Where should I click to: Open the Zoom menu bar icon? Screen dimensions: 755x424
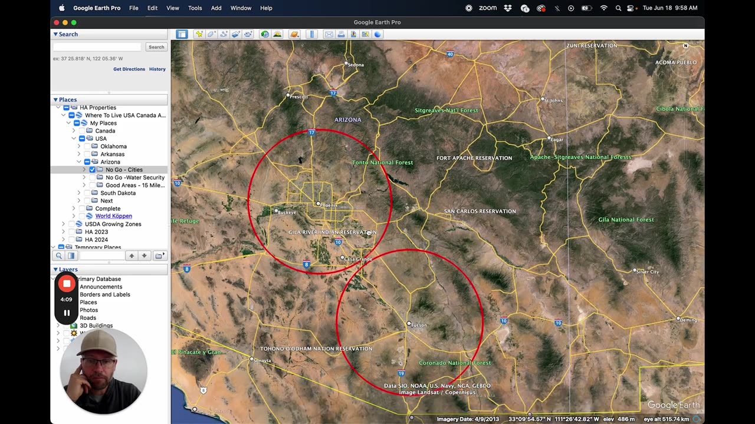pos(488,8)
